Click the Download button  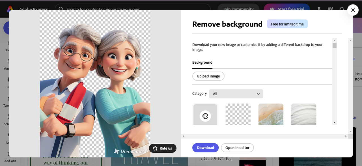coord(205,148)
